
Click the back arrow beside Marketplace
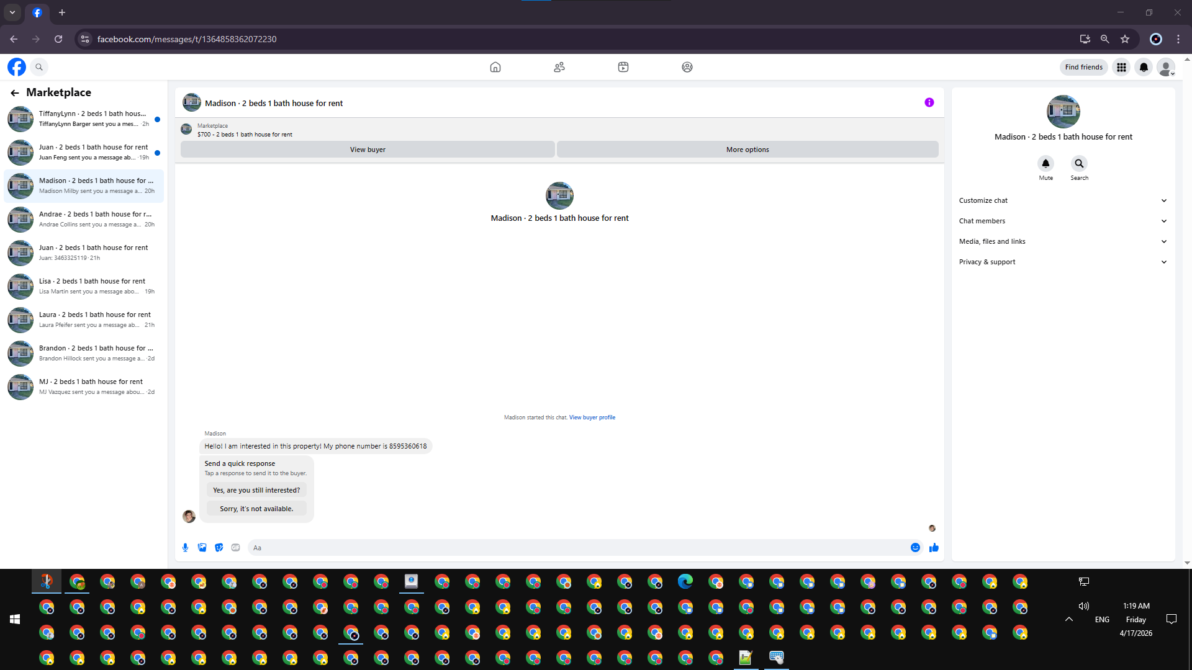point(15,93)
